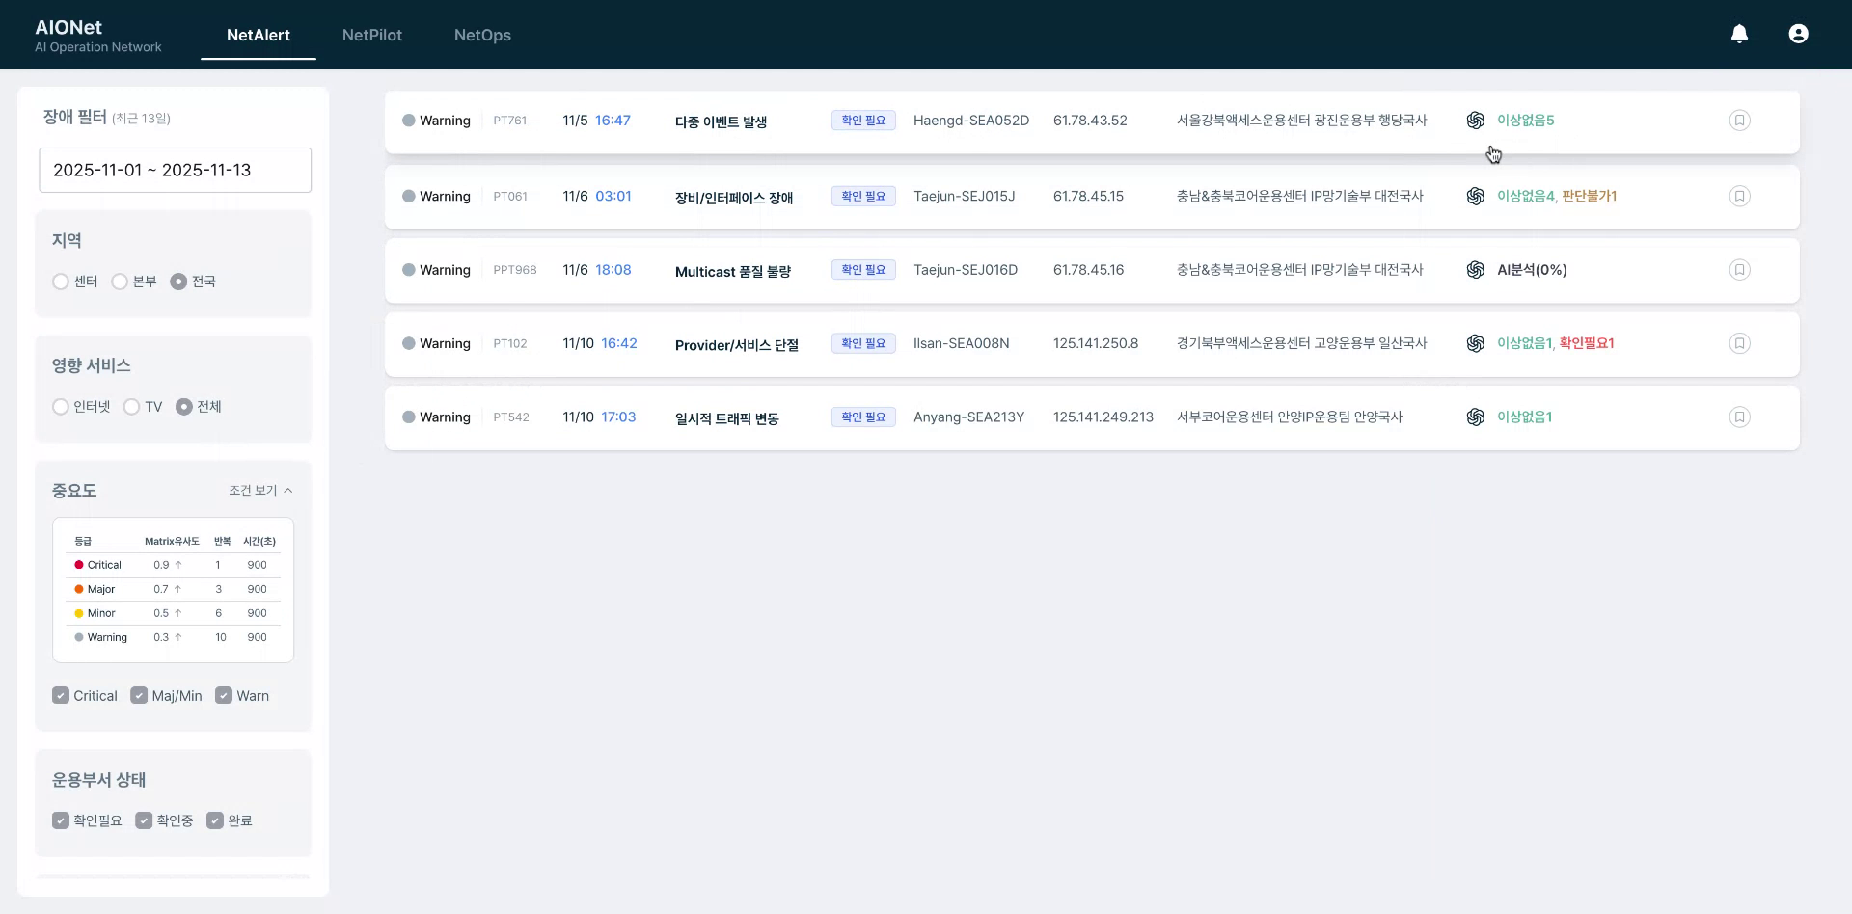1852x914 pixels.
Task: Click the GPT icon on the Multicast 품질 불량 row
Action: pos(1476,270)
